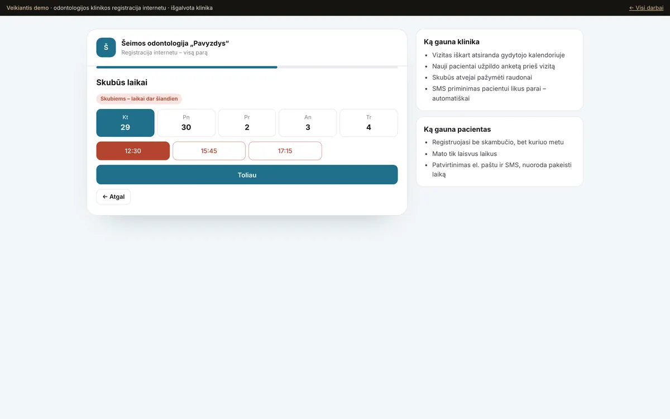Select the 12:30 time slot
Screen dimensions: 670x419
133,151
